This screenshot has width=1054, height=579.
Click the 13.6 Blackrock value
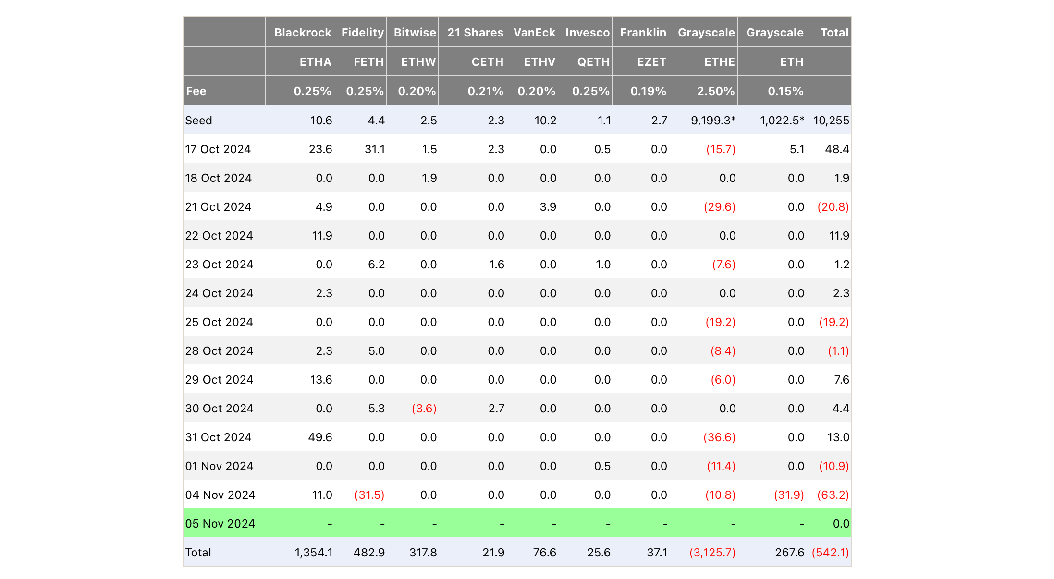coord(321,380)
